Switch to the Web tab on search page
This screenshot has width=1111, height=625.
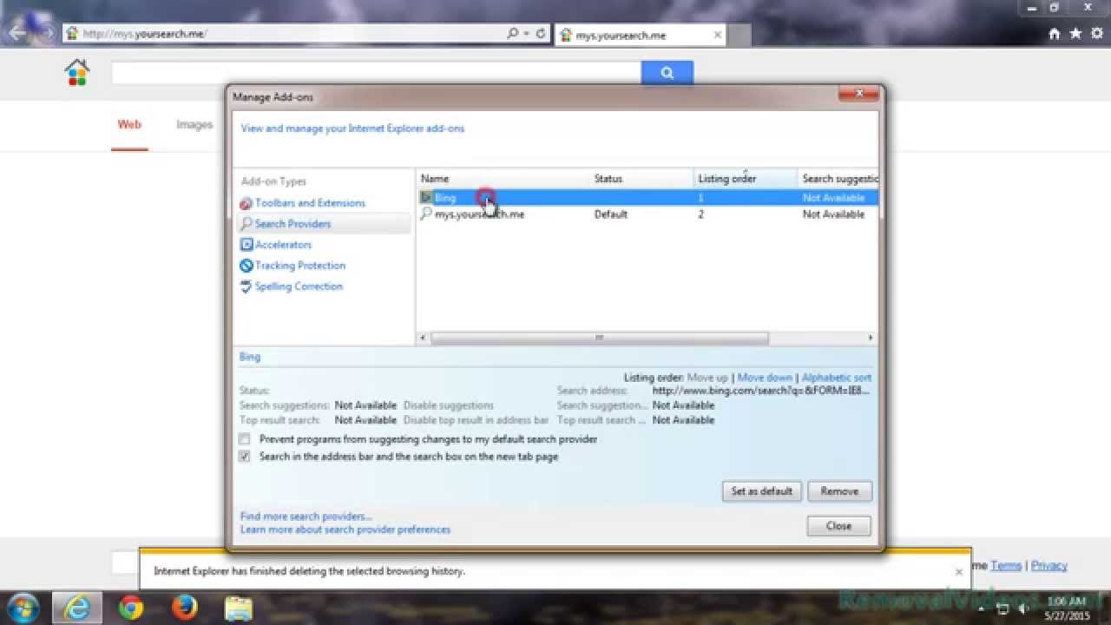129,125
